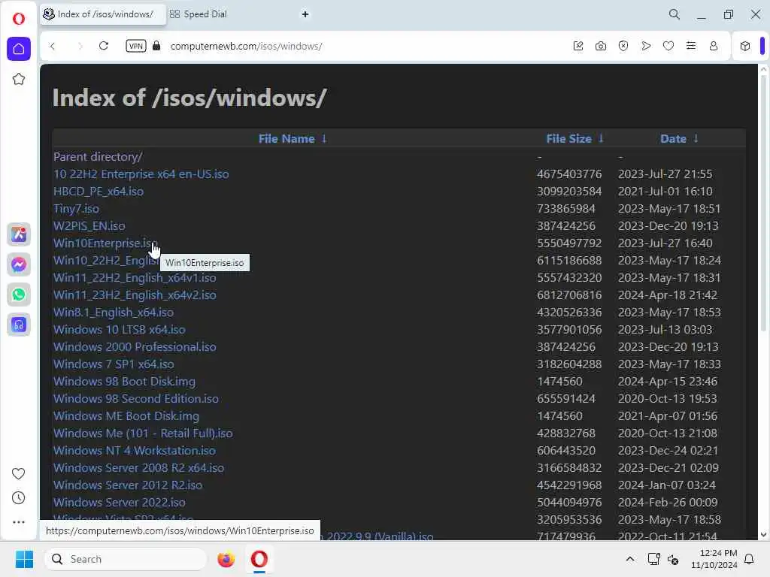Screen dimensions: 770x577
Task: Open the Easy Setup sliders icon
Action: pyautogui.click(x=691, y=46)
